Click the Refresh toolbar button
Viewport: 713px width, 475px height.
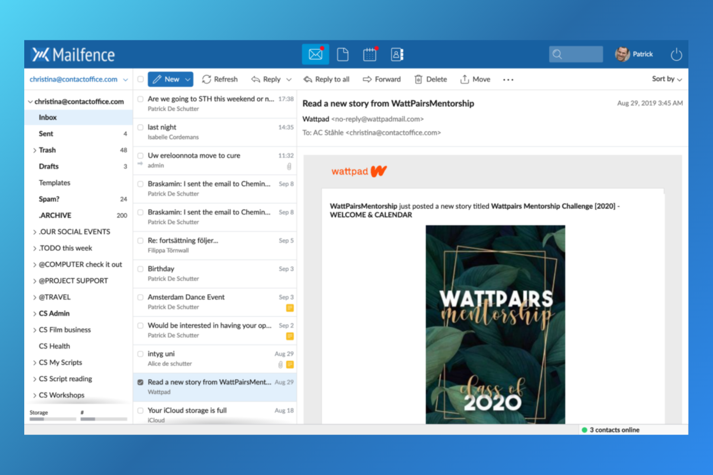pos(220,79)
